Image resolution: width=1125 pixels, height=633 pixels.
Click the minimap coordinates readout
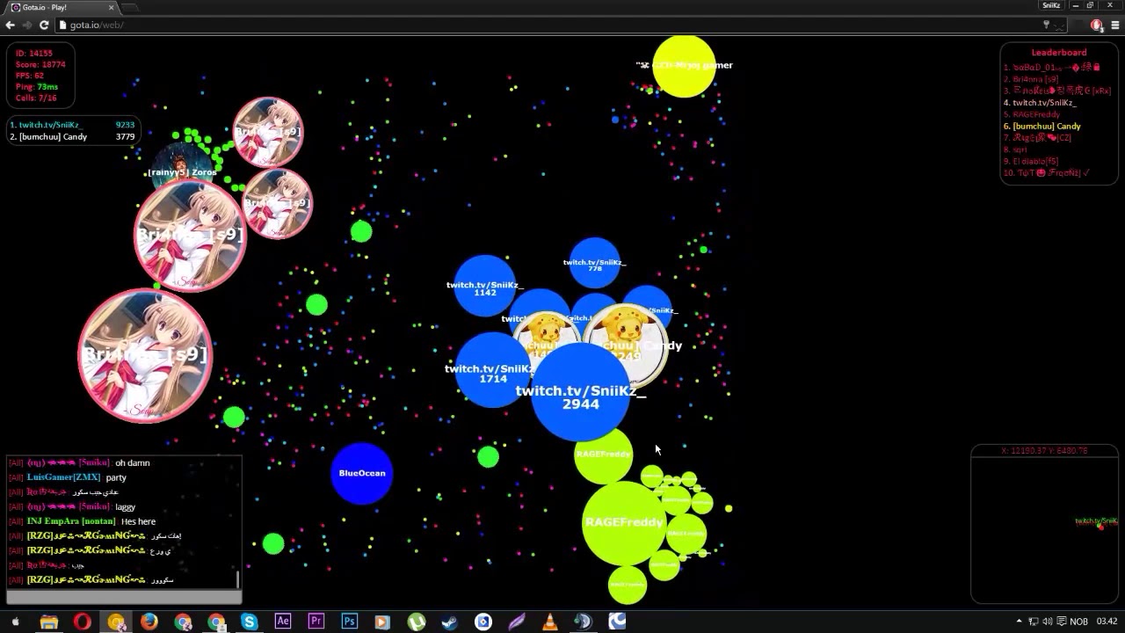point(1045,451)
